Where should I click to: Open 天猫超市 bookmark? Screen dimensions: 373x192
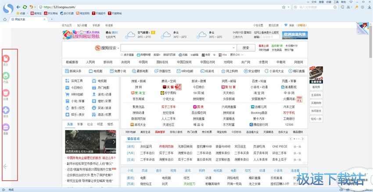[99, 14]
